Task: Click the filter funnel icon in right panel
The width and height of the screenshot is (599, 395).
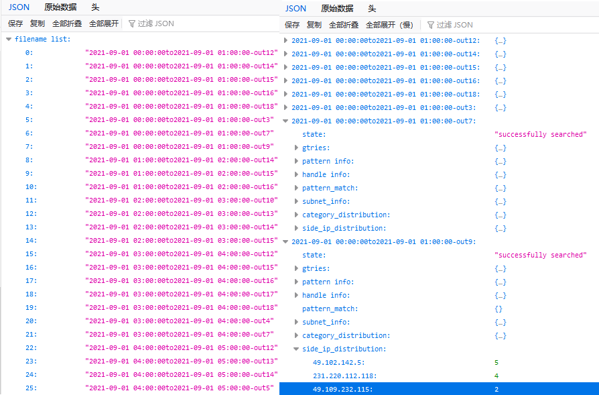Action: pos(431,25)
